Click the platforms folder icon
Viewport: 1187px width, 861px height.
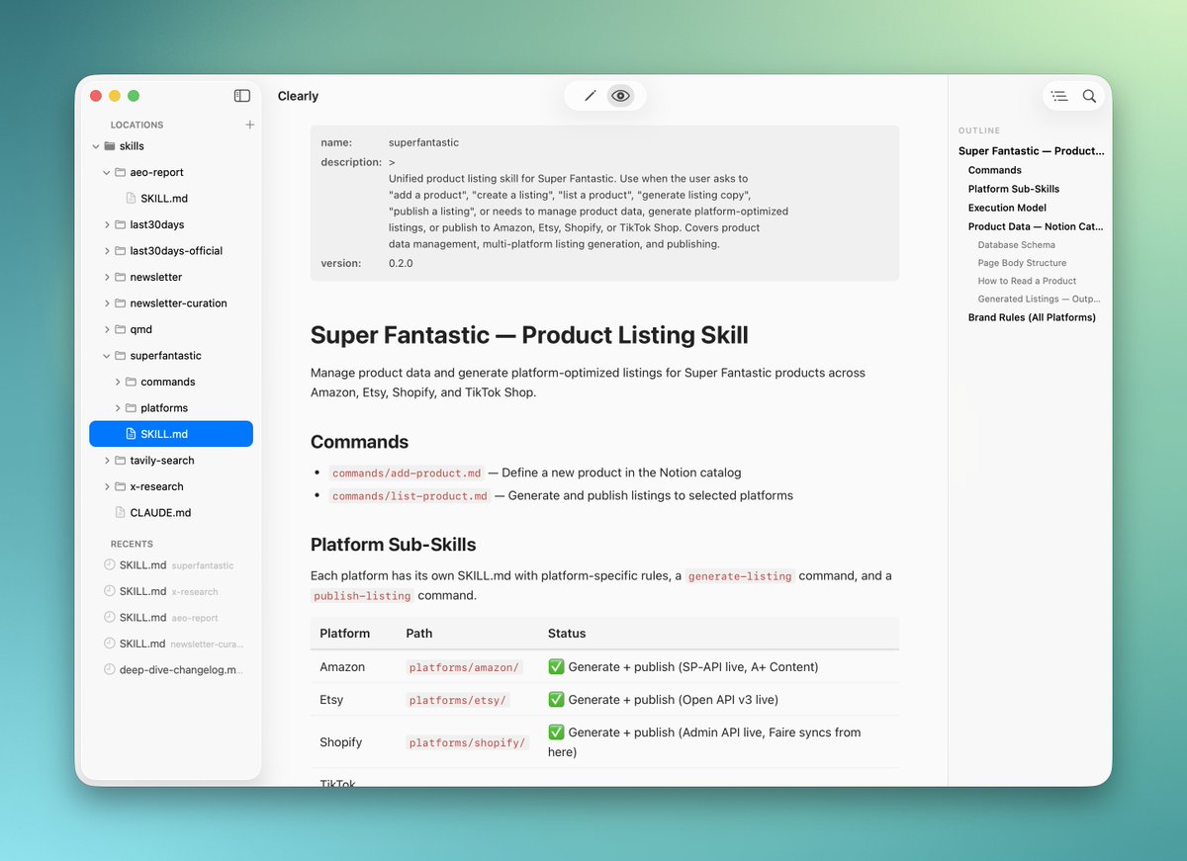pos(132,408)
